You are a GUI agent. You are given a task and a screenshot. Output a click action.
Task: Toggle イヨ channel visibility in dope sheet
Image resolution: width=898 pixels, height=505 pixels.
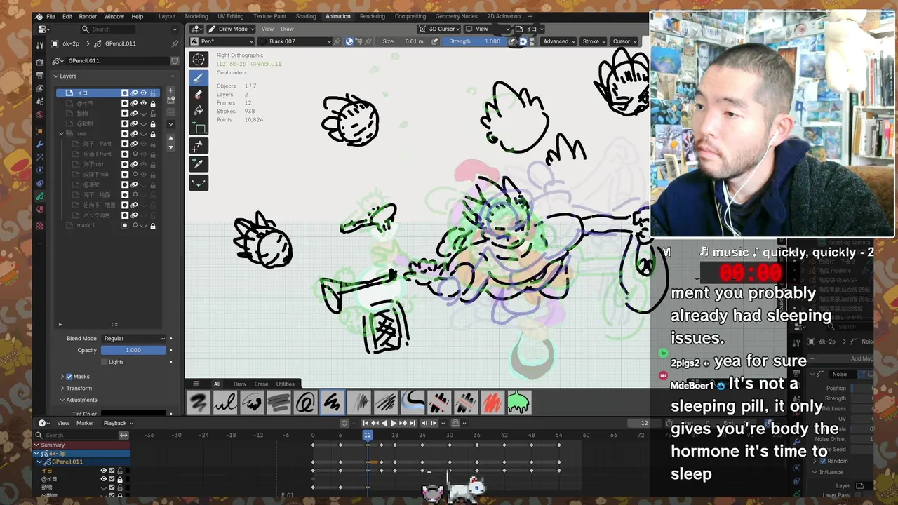(103, 471)
